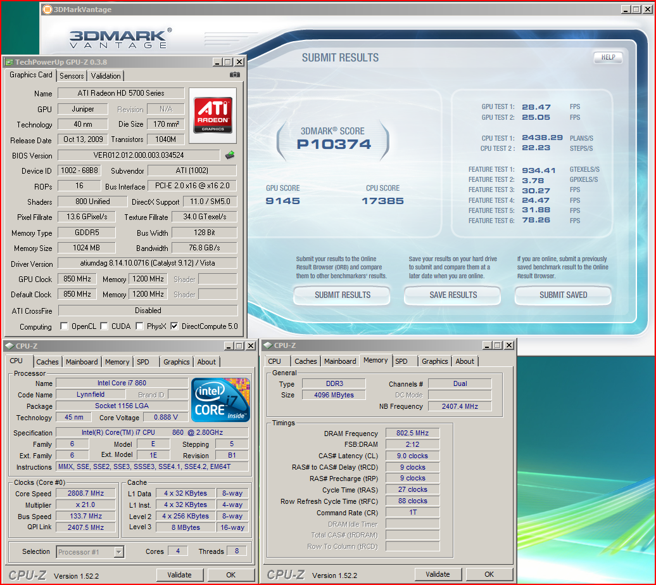Click the GPU name field ATI Radeon HD 5700 Series
Viewport: 656px width, 585px height.
click(x=121, y=93)
